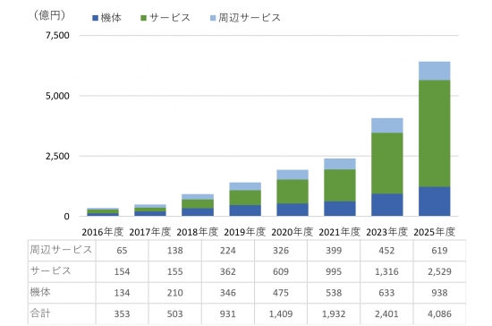This screenshot has height=326, width=492.
Task: Click the dark blue segment of the 2021年度 bar
Action: click(340, 209)
